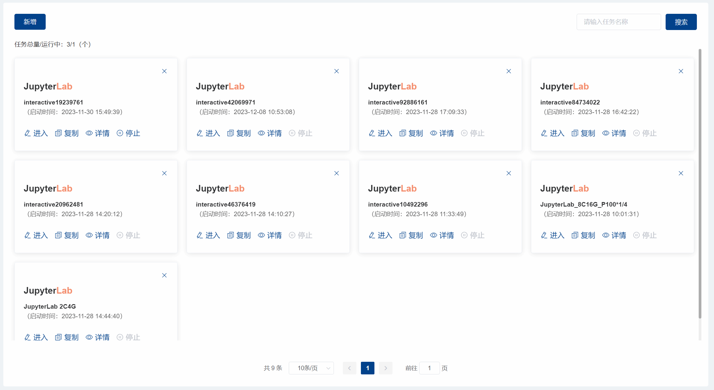Select page 1 in the pagination

367,368
